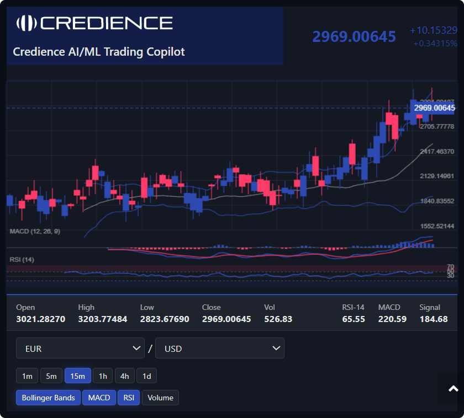Click the RSI-14 value 65.55

coord(354,319)
